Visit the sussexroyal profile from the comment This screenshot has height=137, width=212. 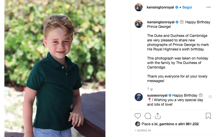[x=157, y=95]
